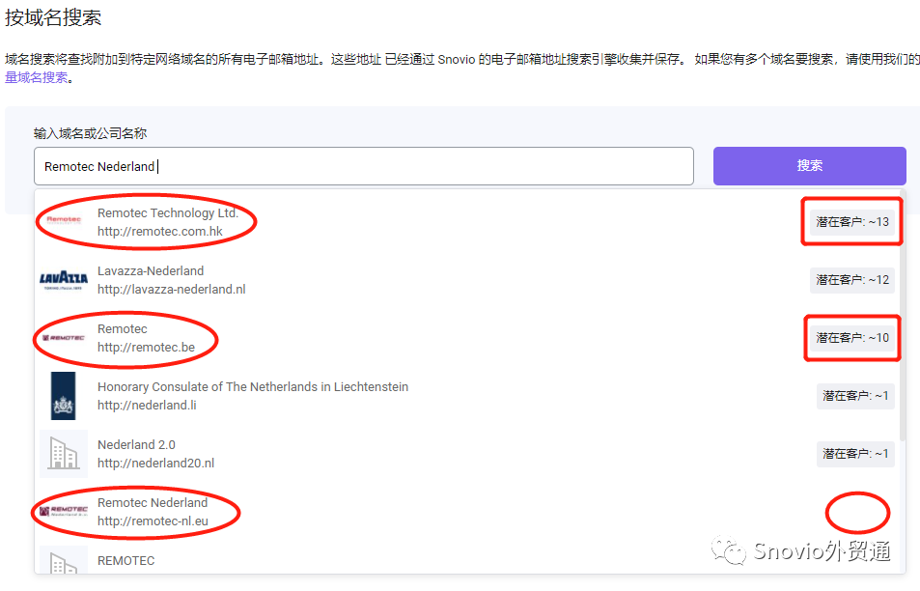Click the ~1 badge for Nederland 2.0

(855, 454)
